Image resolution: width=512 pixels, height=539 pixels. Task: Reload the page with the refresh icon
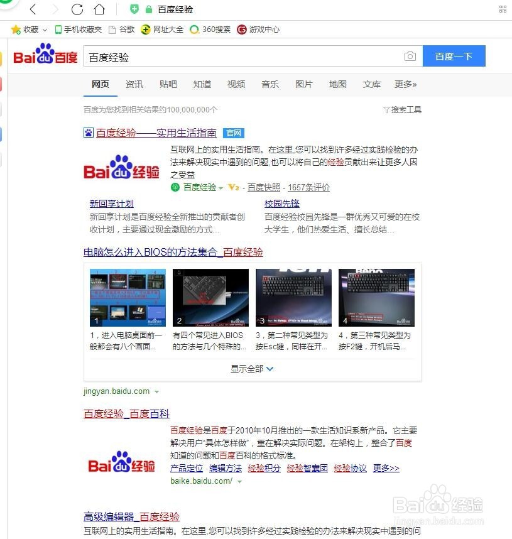(77, 9)
